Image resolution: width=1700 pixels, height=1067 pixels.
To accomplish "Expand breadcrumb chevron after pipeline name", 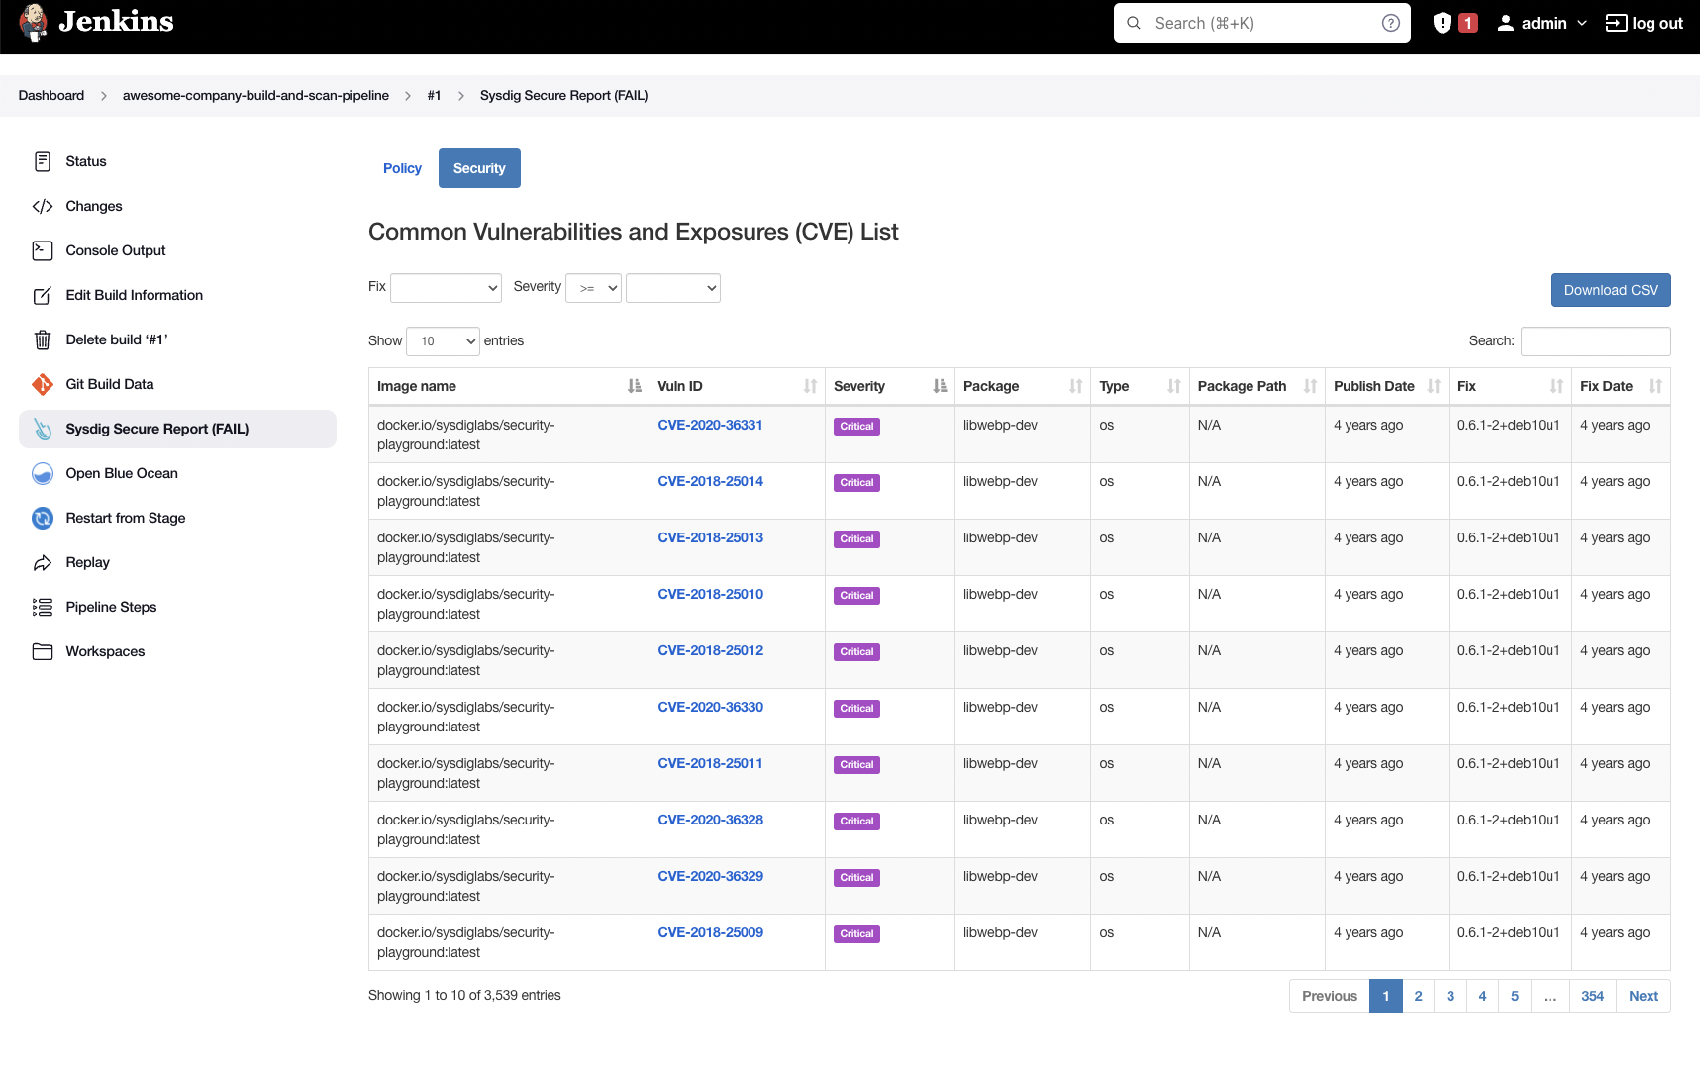I will coord(408,96).
